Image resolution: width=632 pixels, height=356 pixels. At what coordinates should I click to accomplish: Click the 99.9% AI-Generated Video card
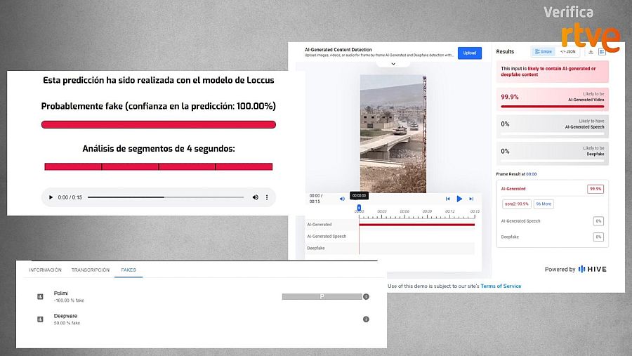552,99
